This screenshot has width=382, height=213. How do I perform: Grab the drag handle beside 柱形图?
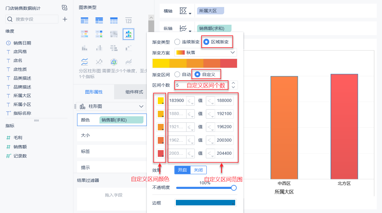pos(75,106)
